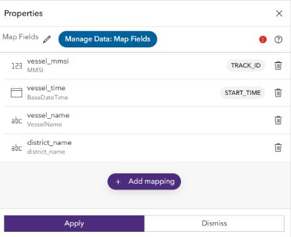
Task: Select the vessel_name field name
Action: [48, 116]
